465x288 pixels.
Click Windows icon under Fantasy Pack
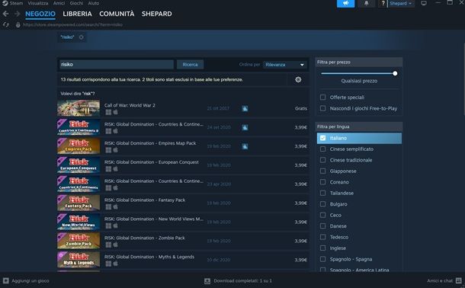tap(108, 206)
